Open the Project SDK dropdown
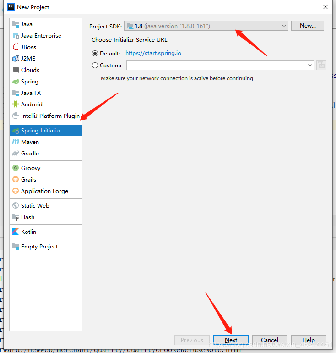This screenshot has width=336, height=353. coord(206,26)
